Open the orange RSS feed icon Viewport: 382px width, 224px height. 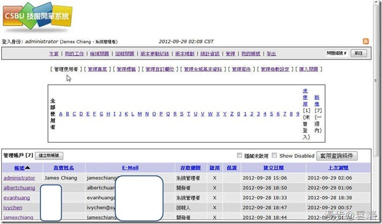pyautogui.click(x=365, y=41)
